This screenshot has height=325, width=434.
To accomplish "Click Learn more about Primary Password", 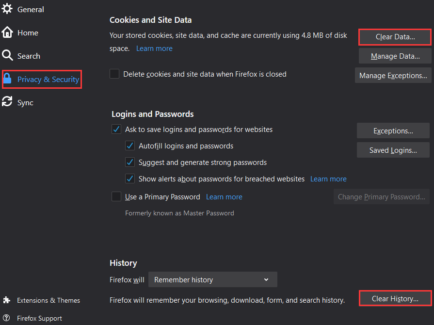I will click(x=224, y=197).
